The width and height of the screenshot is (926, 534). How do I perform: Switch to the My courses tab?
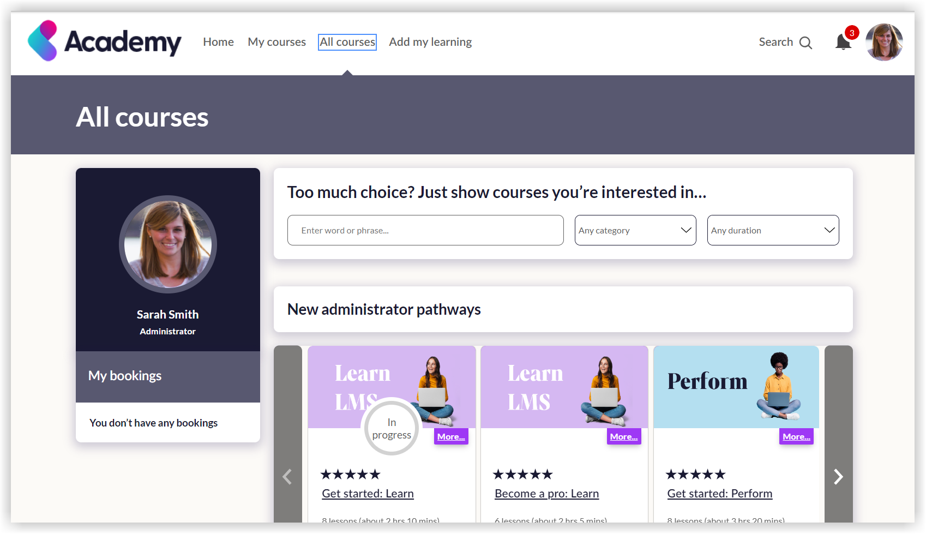[276, 41]
